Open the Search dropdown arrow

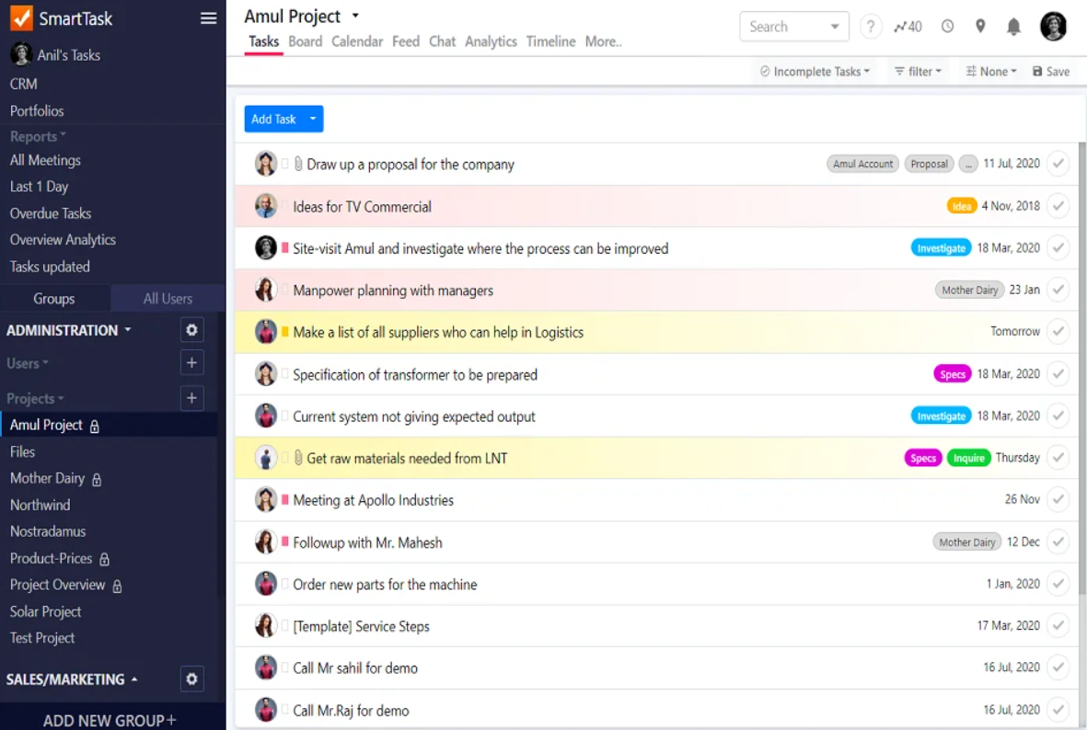click(834, 27)
